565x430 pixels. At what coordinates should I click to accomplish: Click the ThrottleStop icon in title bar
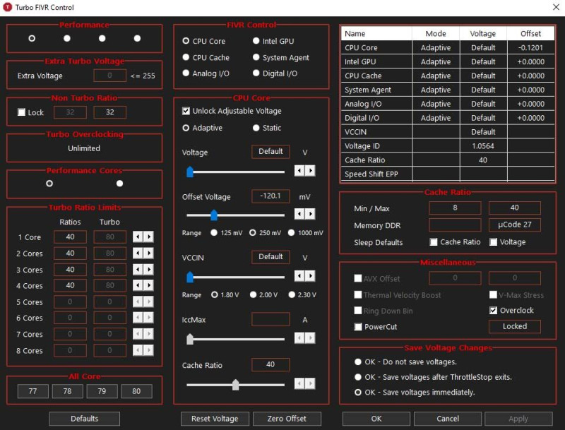coord(7,7)
